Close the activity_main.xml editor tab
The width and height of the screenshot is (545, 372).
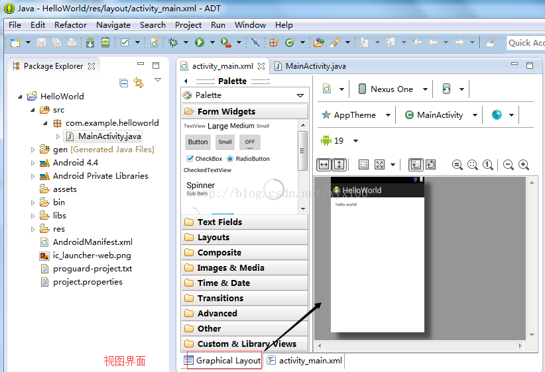coord(261,66)
